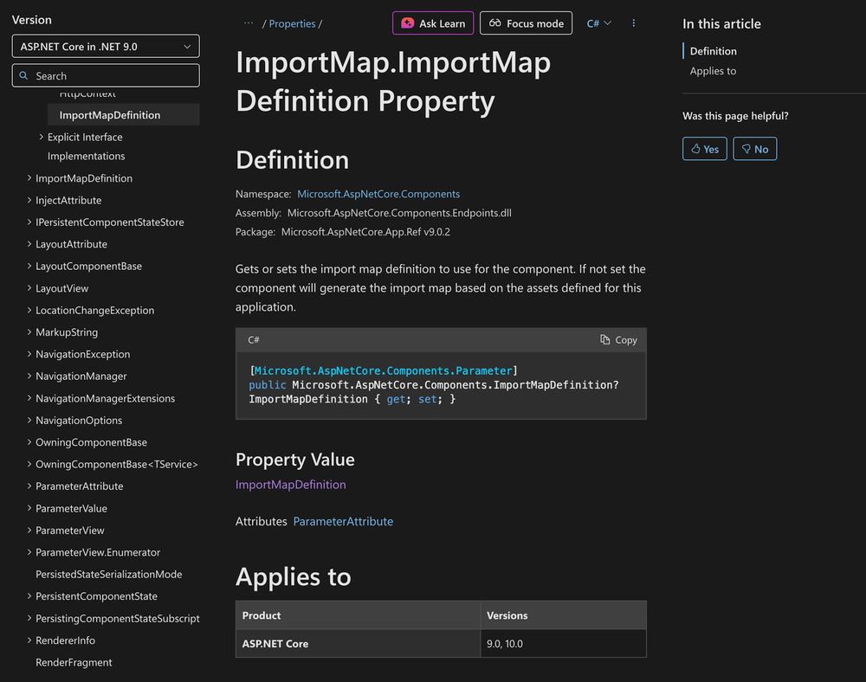This screenshot has width=866, height=682.
Task: Click the Properties breadcrumb link
Action: click(x=292, y=23)
